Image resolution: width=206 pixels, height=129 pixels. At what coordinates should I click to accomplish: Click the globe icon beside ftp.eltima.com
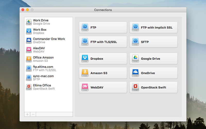pyautogui.click(x=29, y=68)
